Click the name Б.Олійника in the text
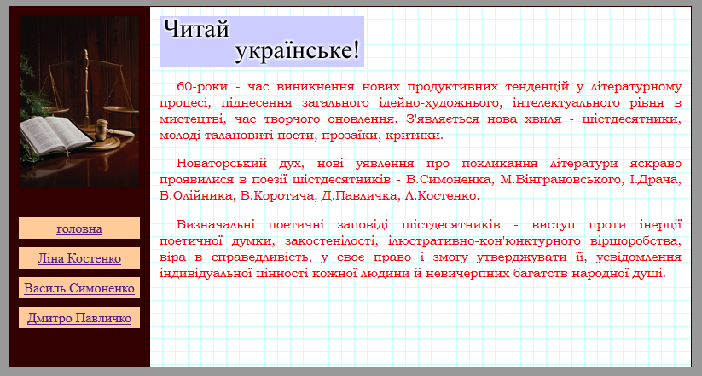This screenshot has width=702, height=376. tap(197, 195)
